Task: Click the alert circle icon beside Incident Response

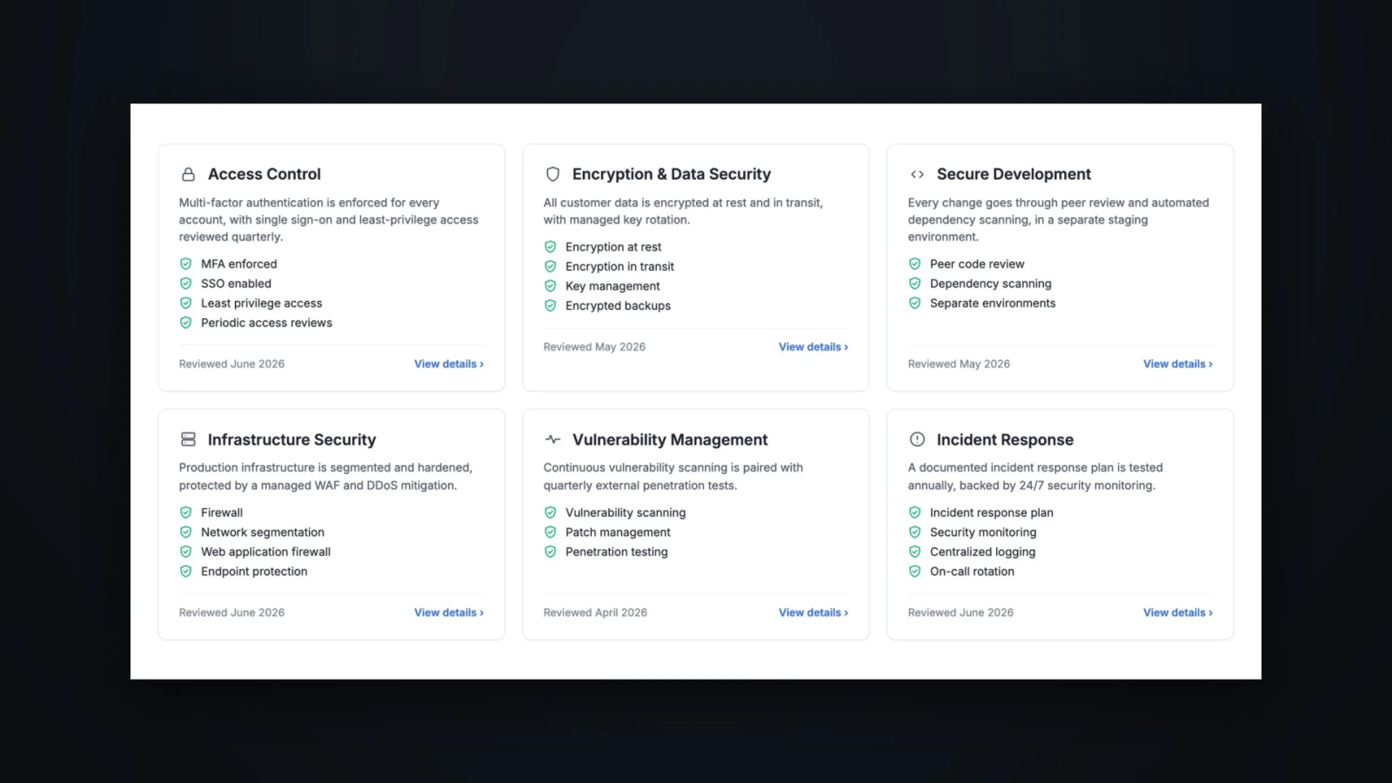Action: point(917,439)
